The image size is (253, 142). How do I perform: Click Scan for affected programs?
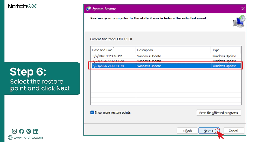pyautogui.click(x=219, y=113)
